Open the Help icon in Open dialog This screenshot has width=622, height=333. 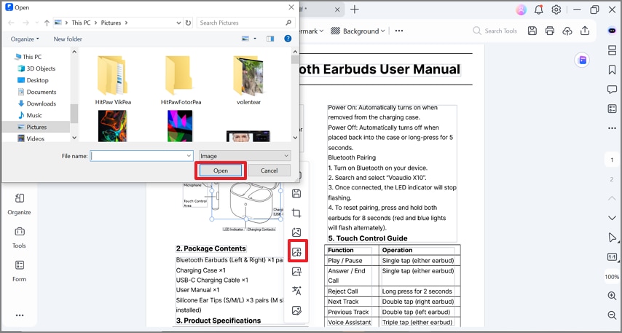pyautogui.click(x=288, y=39)
